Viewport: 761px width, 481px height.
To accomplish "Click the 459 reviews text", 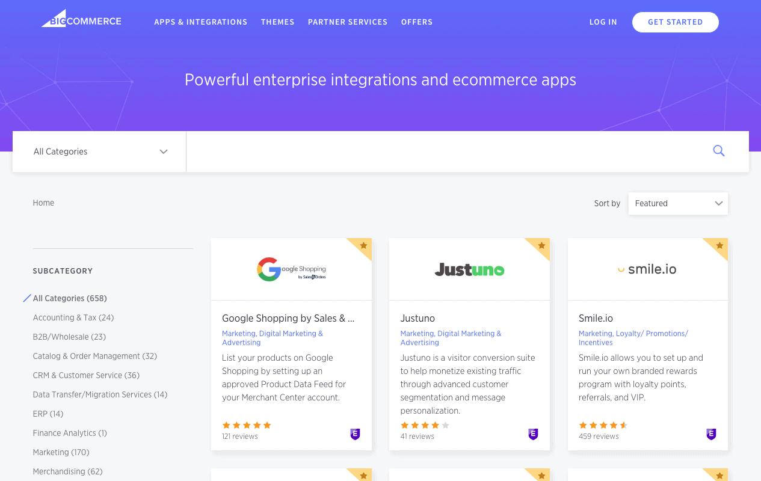I will click(599, 437).
